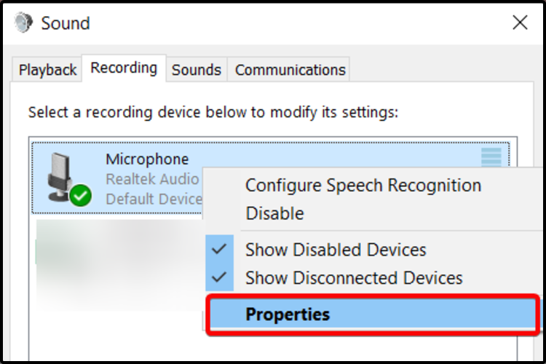Select the Microphone device name text
This screenshot has height=364, width=546.
tap(147, 159)
